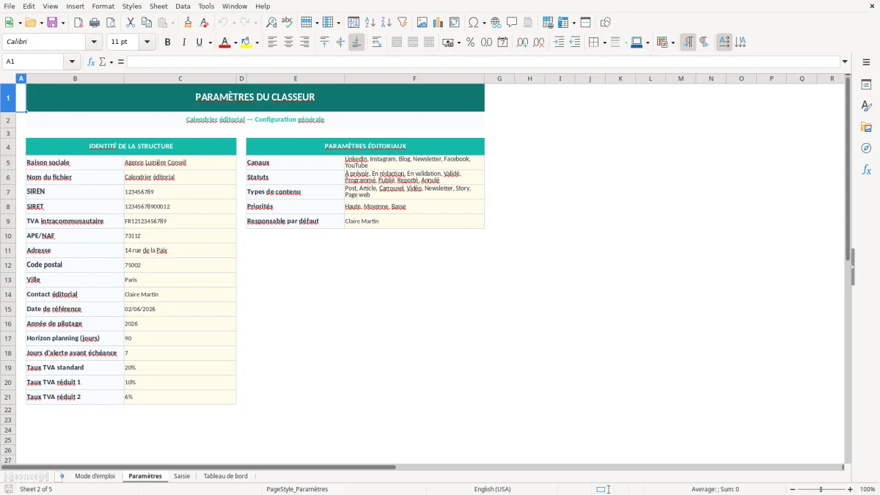Viewport: 880px width, 495px height.
Task: Sort descending Z to A
Action: point(386,23)
